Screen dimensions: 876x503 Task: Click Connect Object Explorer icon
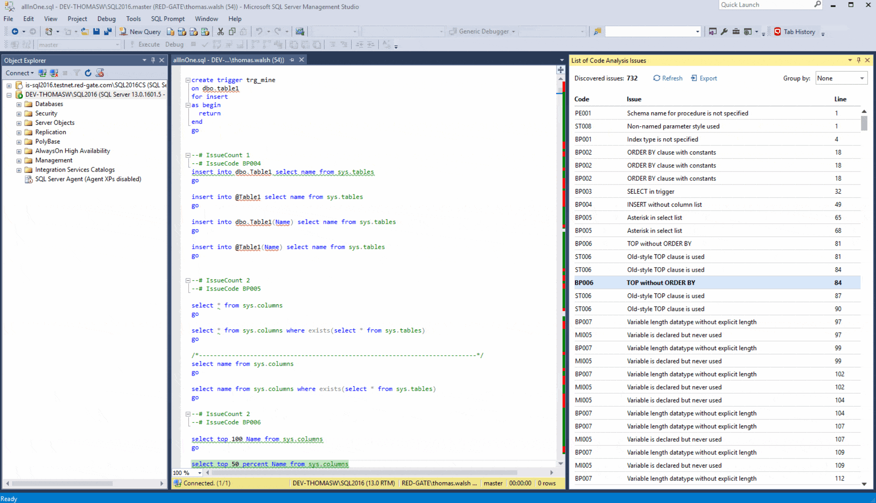(42, 73)
